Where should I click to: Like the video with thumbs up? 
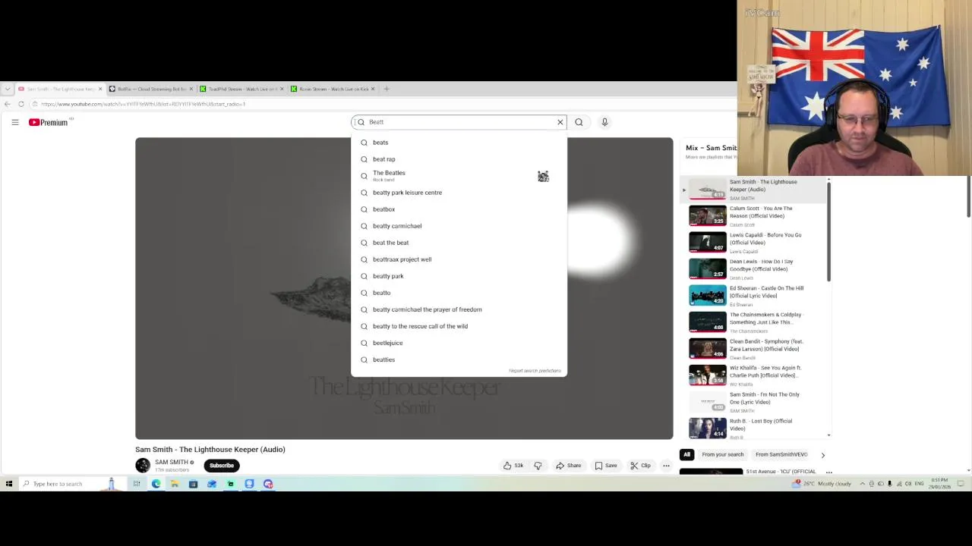513,466
